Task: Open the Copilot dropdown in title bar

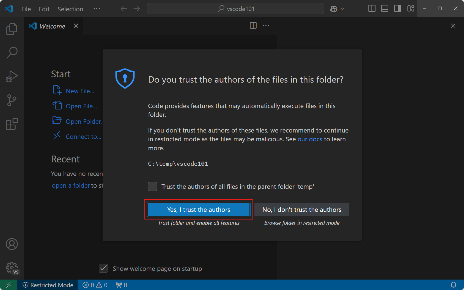Action: [x=337, y=9]
